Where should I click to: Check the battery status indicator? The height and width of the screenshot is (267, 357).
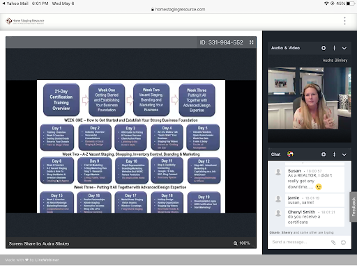[346, 3]
